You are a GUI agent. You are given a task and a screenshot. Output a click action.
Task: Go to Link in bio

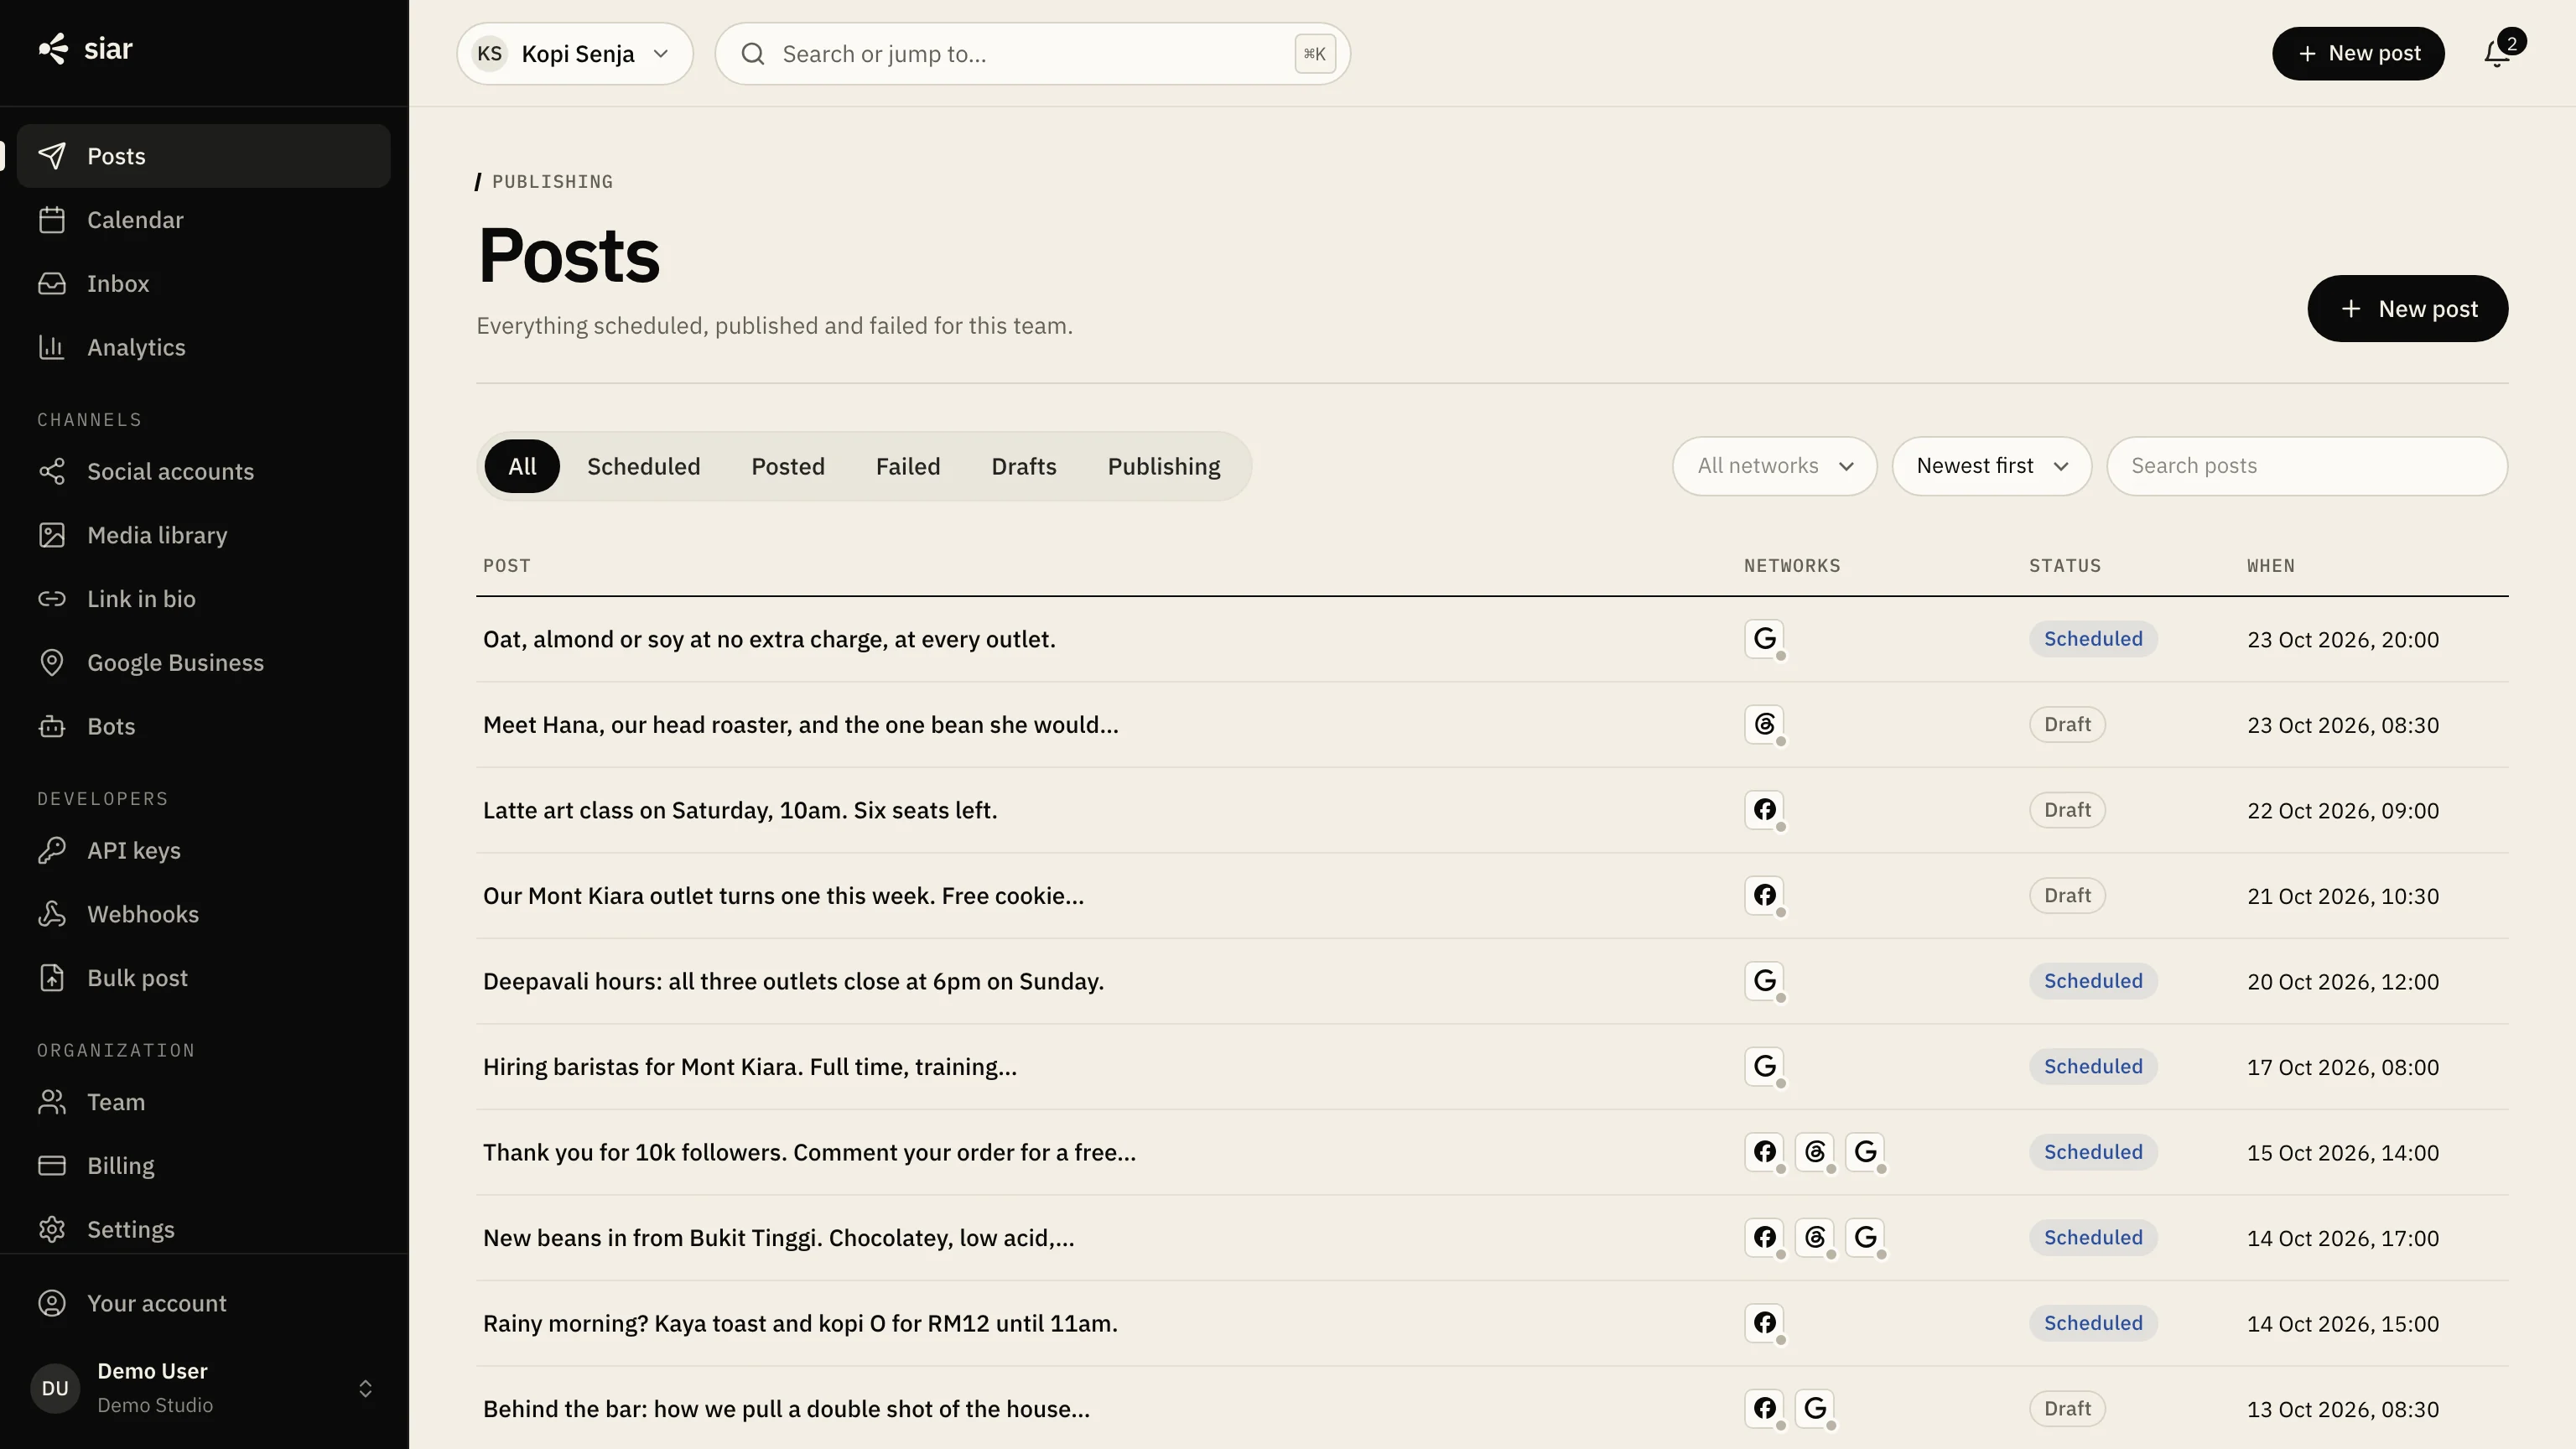tap(203, 599)
